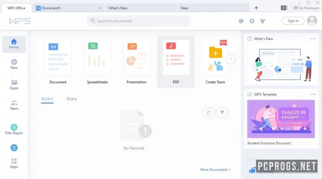
Task: Open the Open folder sidebar item
Action: [14, 85]
